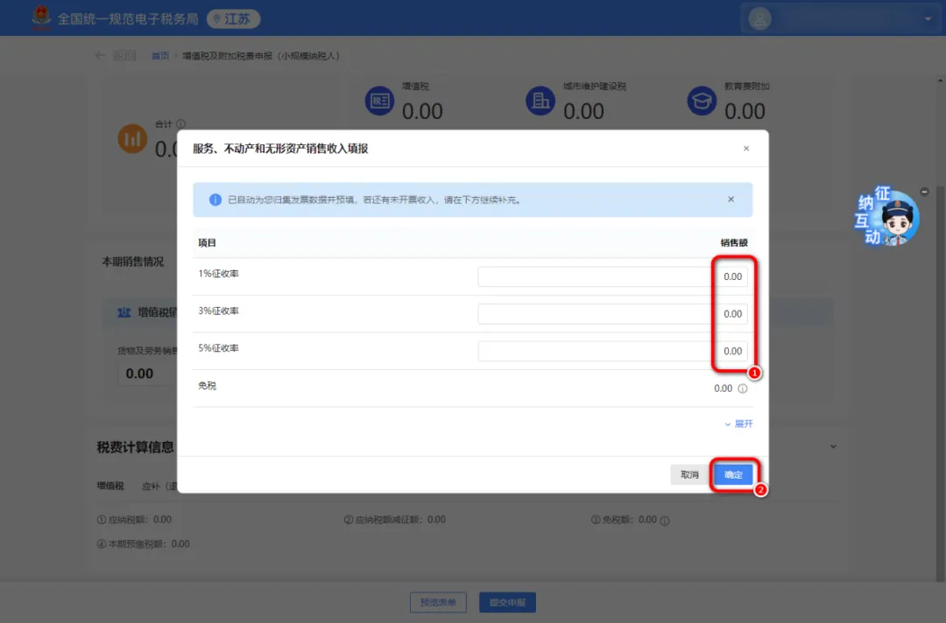This screenshot has width=946, height=623.
Task: Click the info icon beside 免税额
Action: 665,521
